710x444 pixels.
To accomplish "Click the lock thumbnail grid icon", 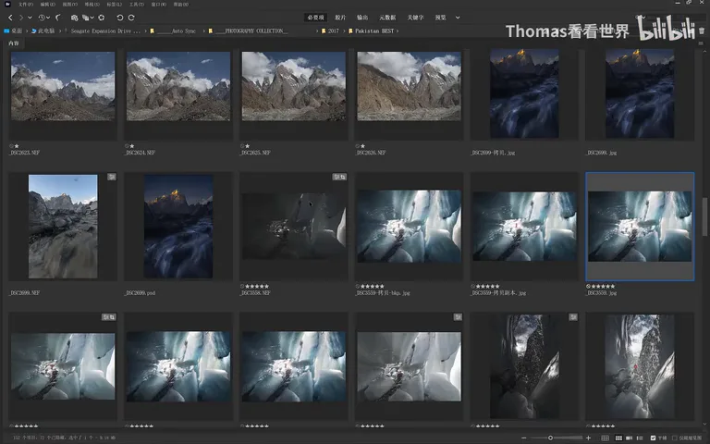I will (x=605, y=438).
